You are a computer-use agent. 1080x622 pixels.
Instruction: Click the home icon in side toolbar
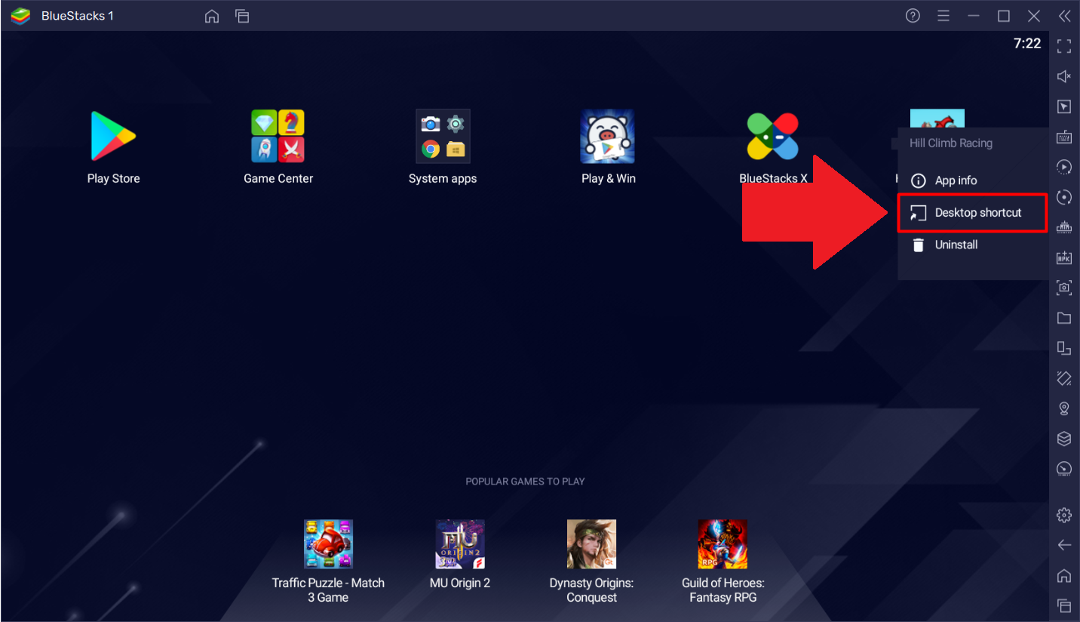pos(1064,575)
